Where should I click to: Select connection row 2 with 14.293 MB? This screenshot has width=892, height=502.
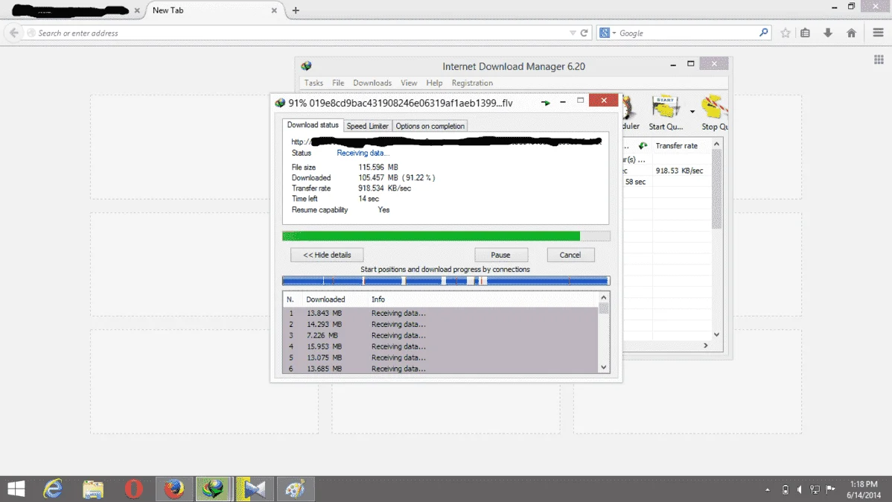440,325
